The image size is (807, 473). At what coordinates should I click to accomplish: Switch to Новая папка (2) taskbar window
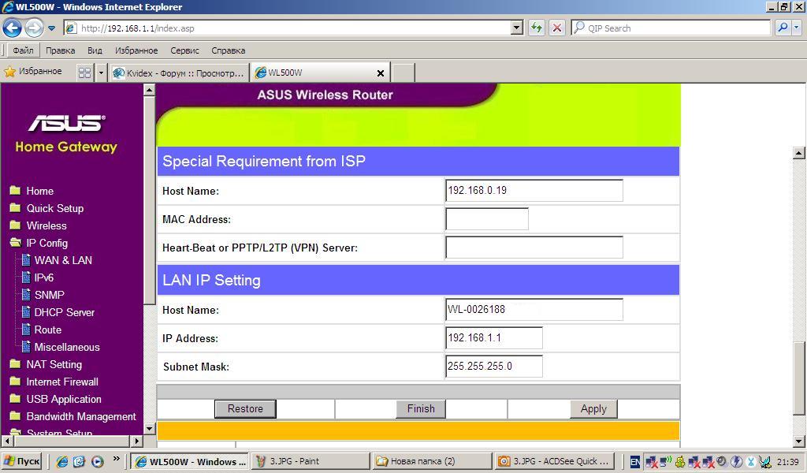coord(431,461)
